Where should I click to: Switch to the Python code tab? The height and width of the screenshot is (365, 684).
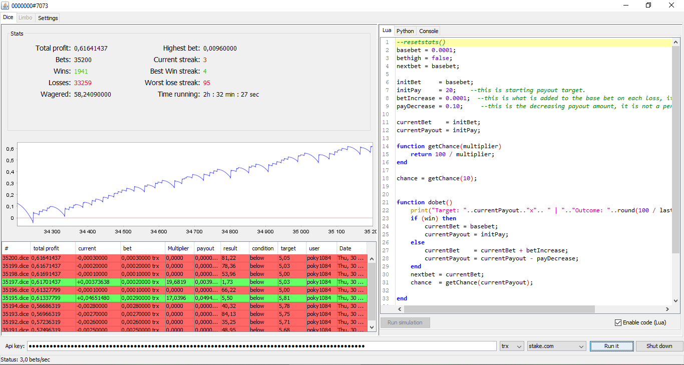[x=405, y=31]
